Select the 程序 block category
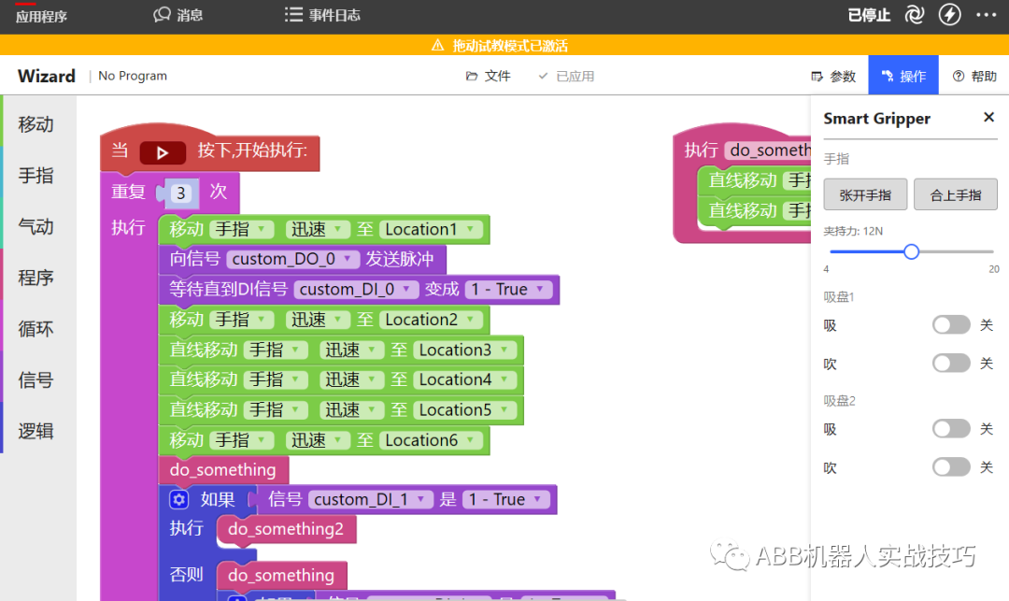The image size is (1009, 601). 38,278
